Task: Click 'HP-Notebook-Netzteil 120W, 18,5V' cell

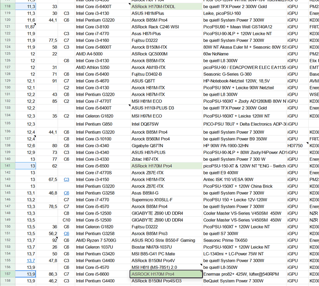Action: pos(244,81)
